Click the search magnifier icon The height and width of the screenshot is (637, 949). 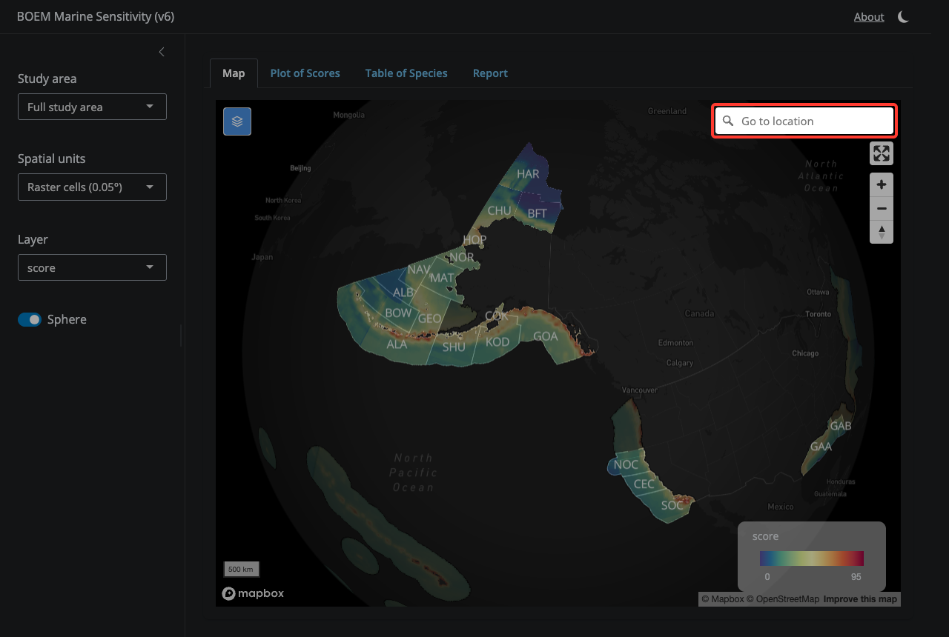[728, 121]
